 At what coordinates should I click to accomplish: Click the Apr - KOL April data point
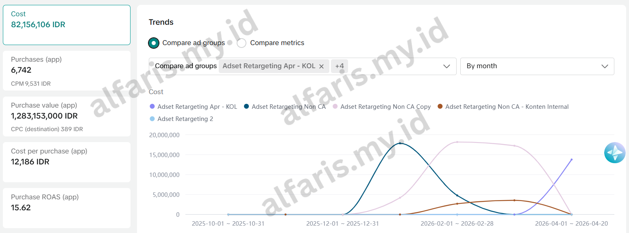pyautogui.click(x=571, y=160)
